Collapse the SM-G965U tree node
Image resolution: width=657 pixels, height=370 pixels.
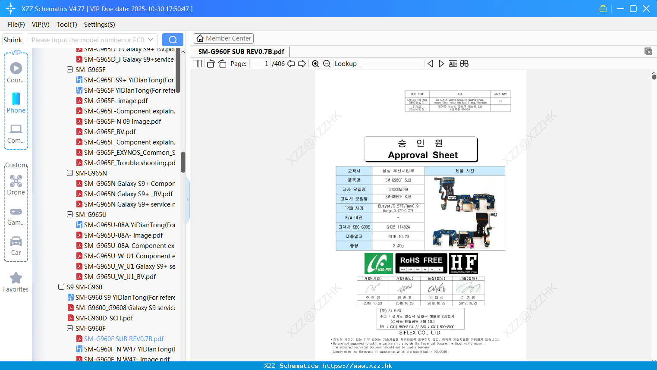click(70, 214)
